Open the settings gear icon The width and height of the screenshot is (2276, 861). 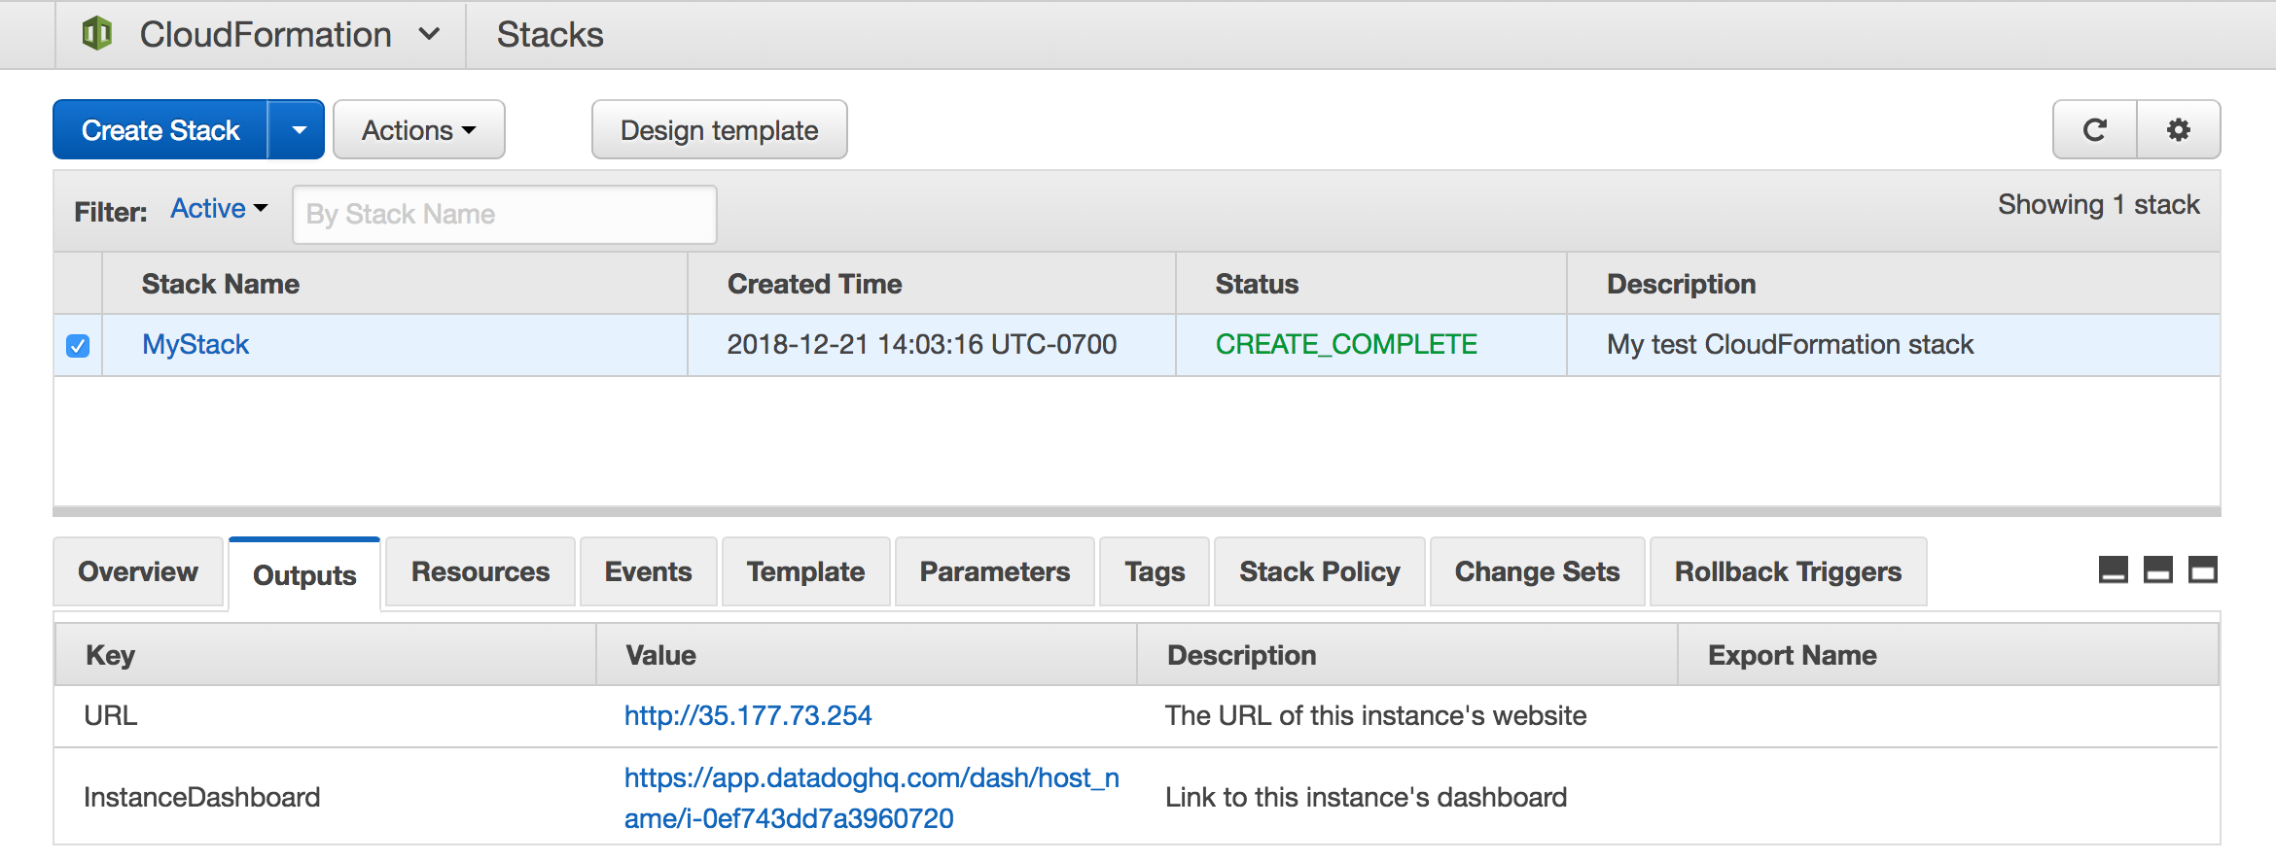point(2179,129)
